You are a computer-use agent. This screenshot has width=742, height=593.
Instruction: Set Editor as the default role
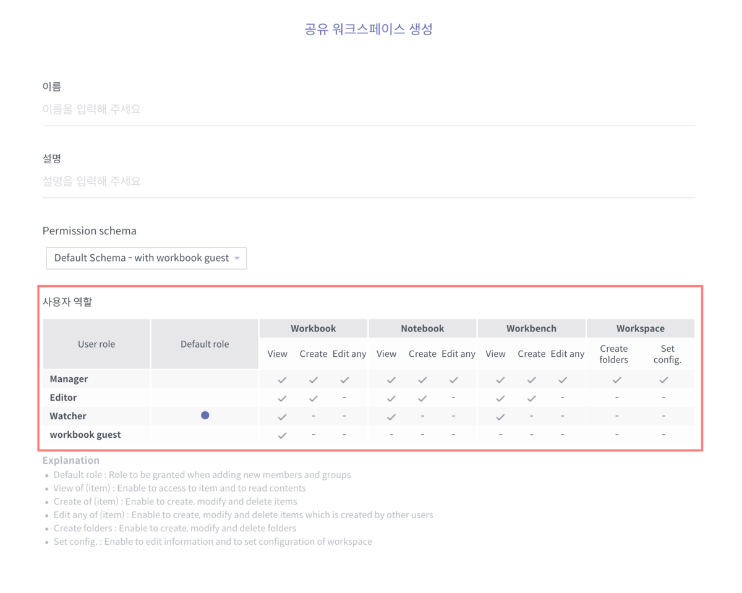pos(205,398)
